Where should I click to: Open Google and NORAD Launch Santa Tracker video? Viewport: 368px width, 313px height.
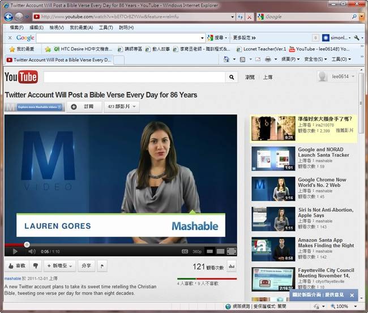tap(323, 152)
